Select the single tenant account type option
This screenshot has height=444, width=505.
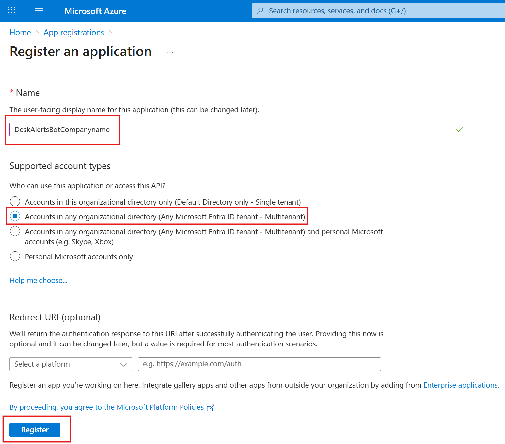pos(15,201)
